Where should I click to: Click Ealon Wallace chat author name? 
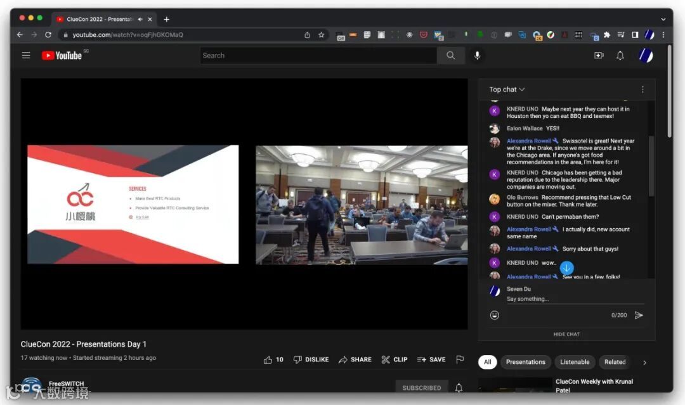click(x=525, y=128)
